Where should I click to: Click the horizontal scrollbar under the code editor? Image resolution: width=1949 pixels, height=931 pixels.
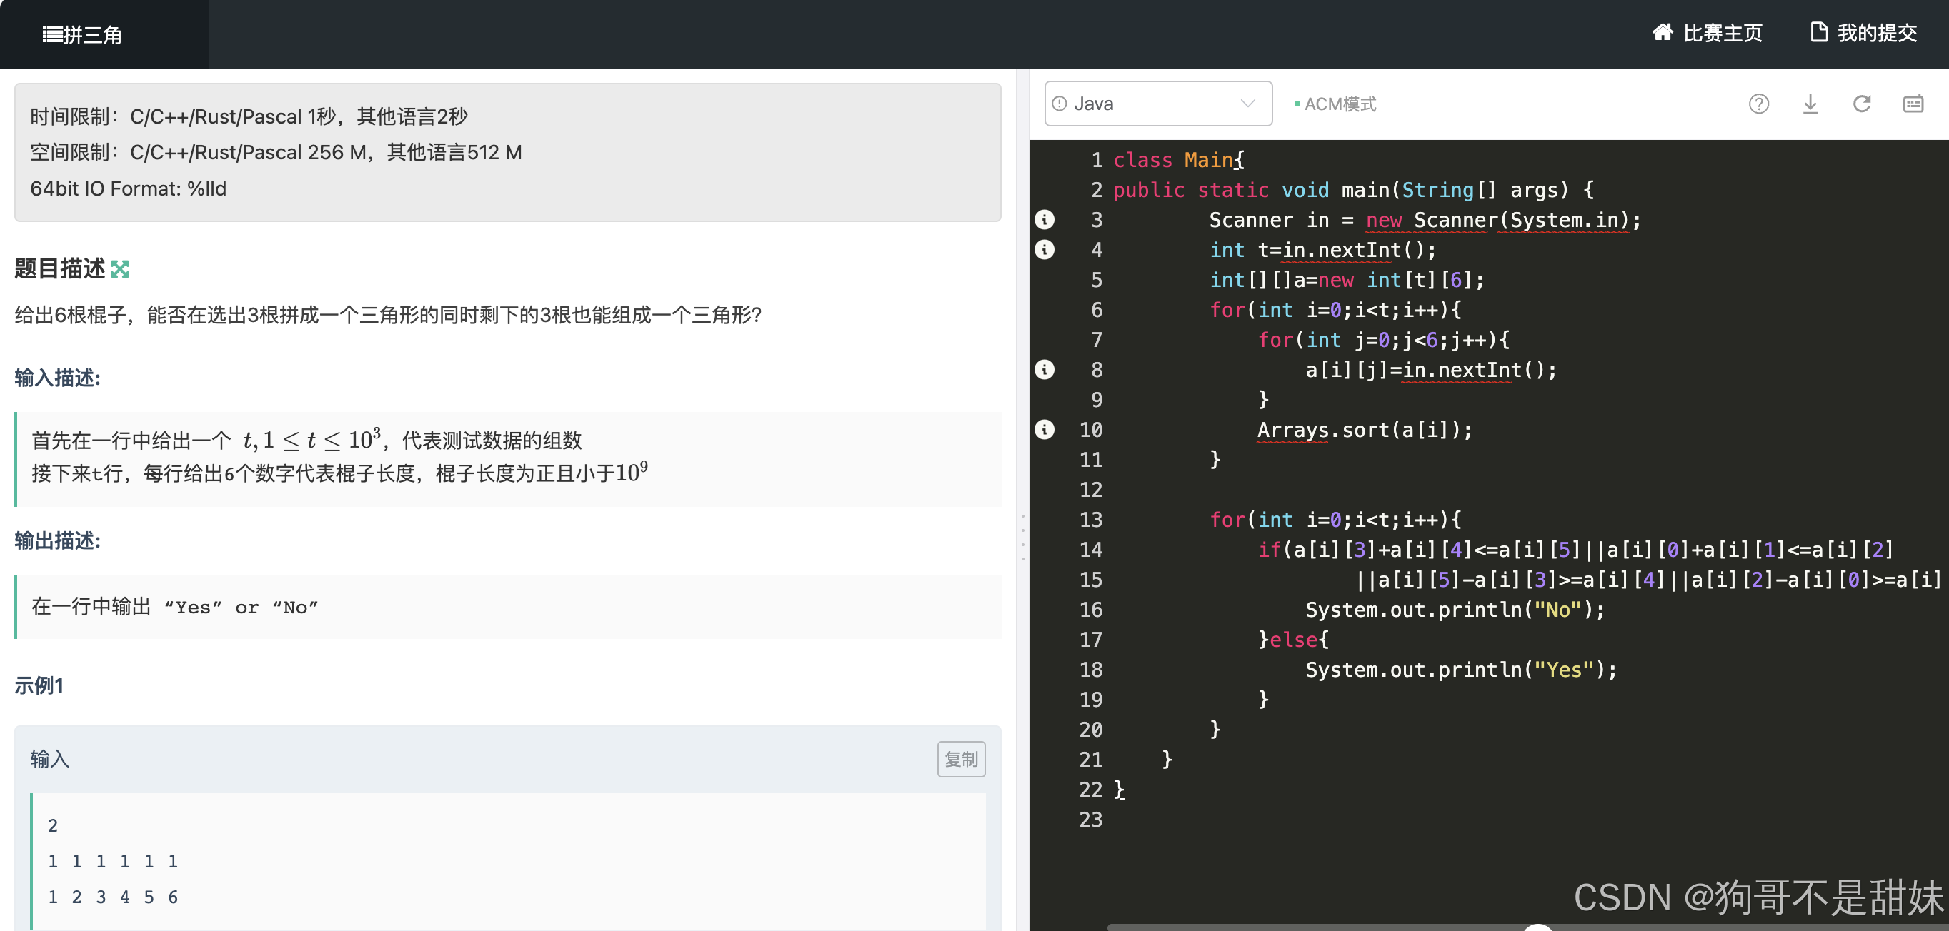1528,927
